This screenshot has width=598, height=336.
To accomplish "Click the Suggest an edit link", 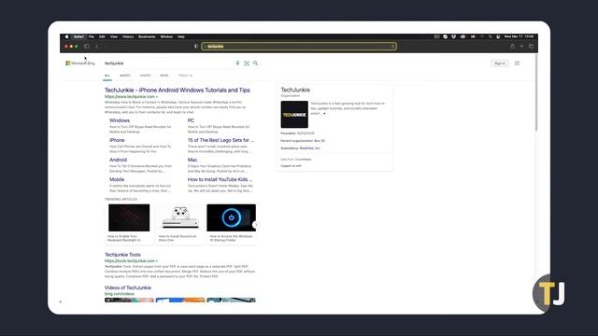I will click(x=291, y=166).
